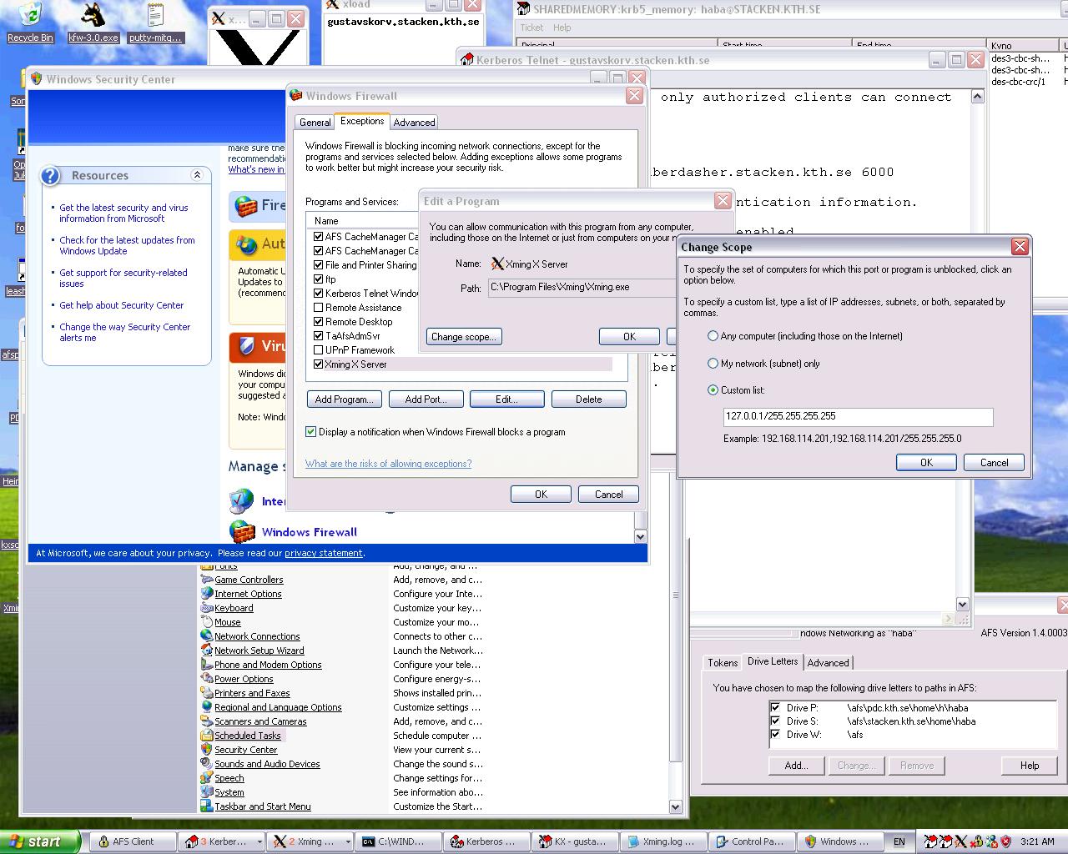The width and height of the screenshot is (1068, 854).
Task: Open the Start menu
Action: click(39, 841)
